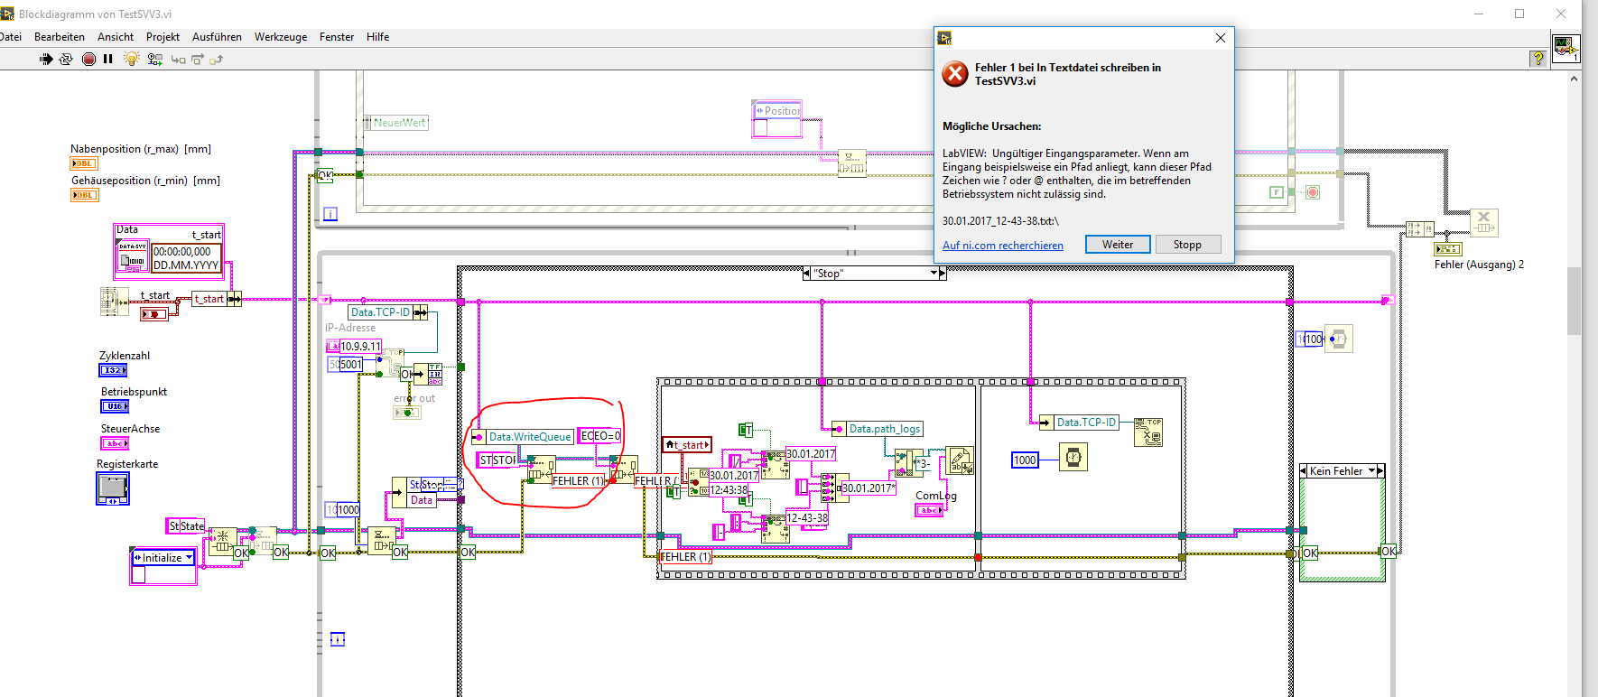Select the Betriebspunkt U16 terminal
The width and height of the screenshot is (1598, 697).
tap(115, 406)
